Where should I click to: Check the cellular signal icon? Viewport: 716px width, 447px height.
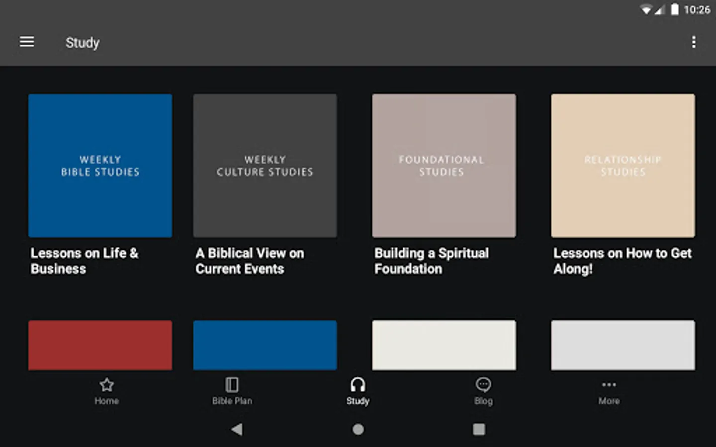[x=659, y=9]
